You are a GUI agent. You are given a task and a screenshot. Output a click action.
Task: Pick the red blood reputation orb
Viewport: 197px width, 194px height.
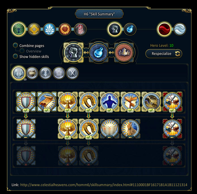click(x=164, y=29)
